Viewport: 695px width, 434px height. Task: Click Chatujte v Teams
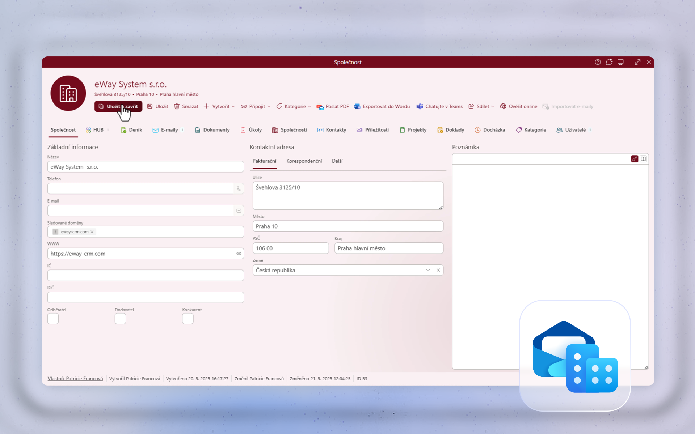[x=439, y=106]
